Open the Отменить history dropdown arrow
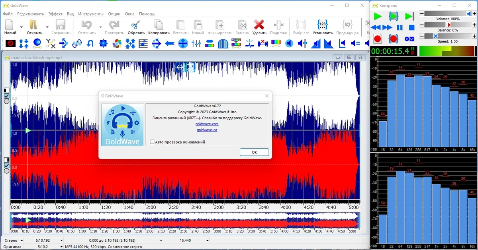 click(100, 27)
